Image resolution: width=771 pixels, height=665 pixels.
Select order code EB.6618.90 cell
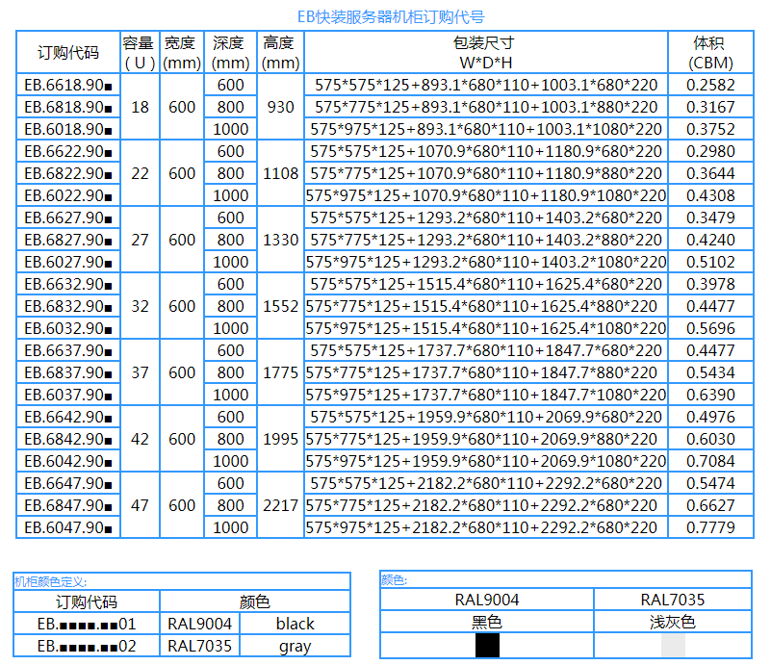68,85
